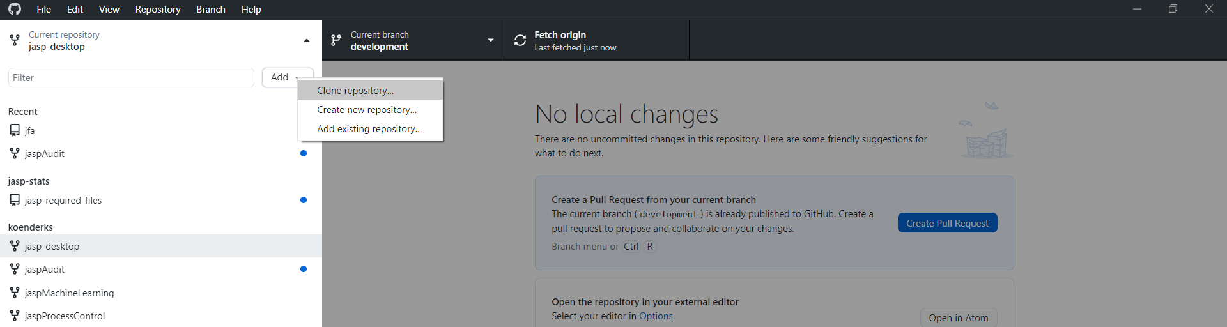Viewport: 1227px width, 327px height.
Task: Click the GitHub logo icon in title bar
Action: pyautogui.click(x=15, y=9)
